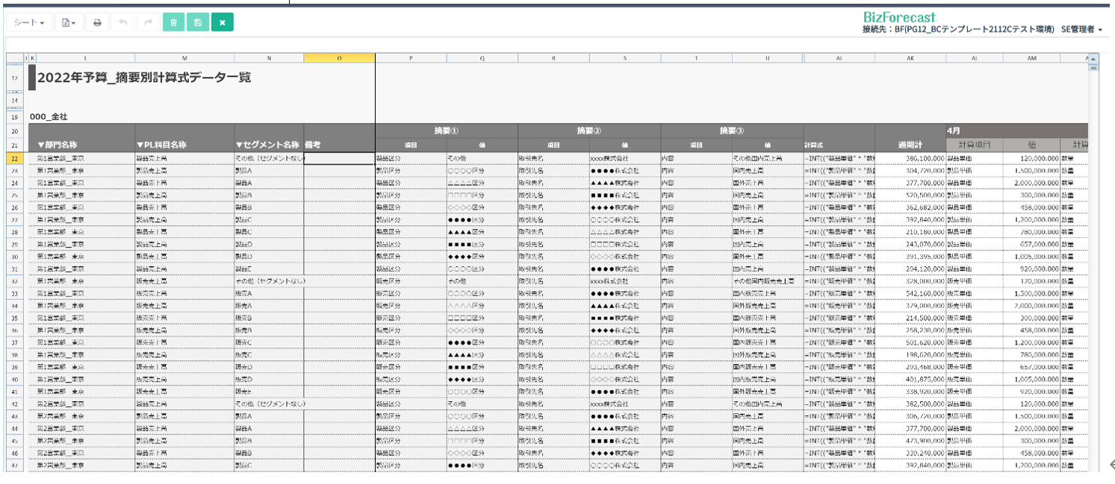Open the Excel export dropdown icon
The width and height of the screenshot is (1115, 484).
point(69,22)
